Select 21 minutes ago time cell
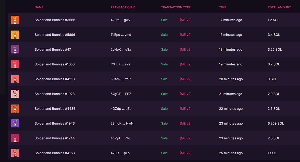 (231, 94)
